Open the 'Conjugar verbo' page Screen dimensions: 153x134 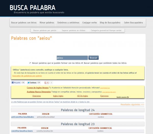pos(90,23)
